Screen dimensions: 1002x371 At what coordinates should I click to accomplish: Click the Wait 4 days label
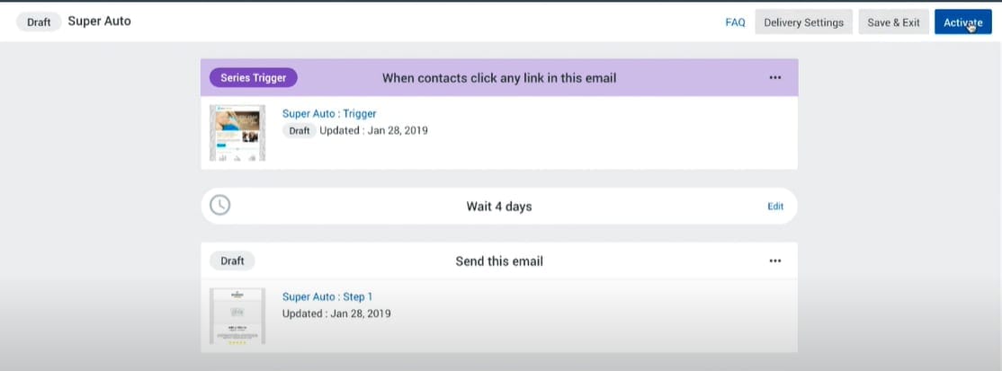498,207
